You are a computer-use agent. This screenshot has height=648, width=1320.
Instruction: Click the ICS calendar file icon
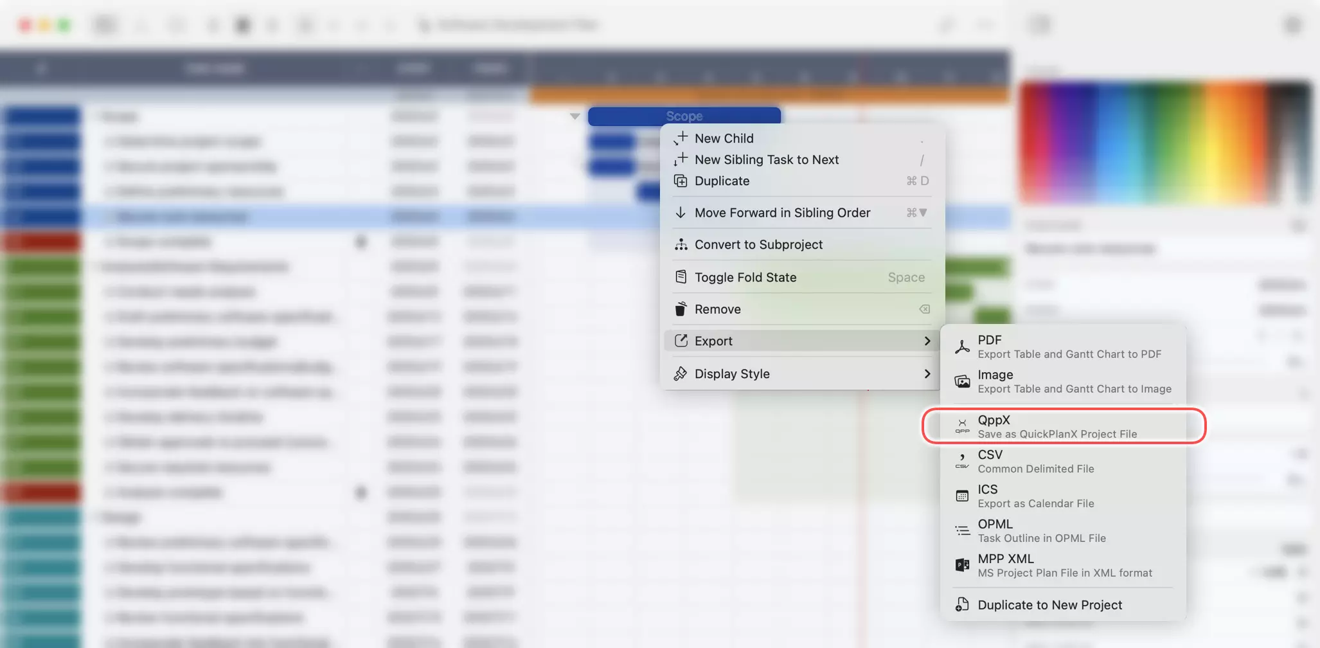pos(962,496)
